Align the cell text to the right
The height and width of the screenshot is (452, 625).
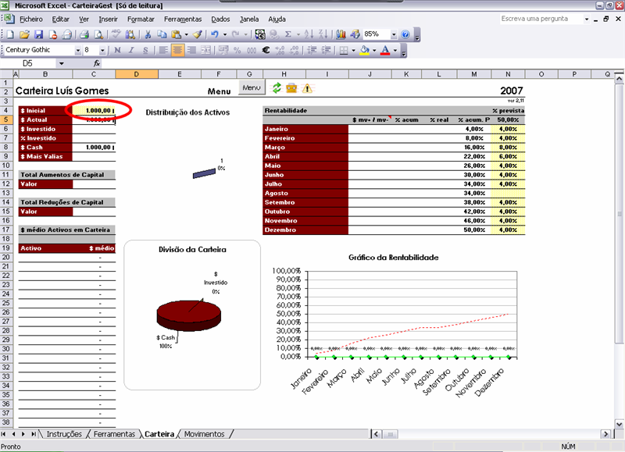(191, 50)
